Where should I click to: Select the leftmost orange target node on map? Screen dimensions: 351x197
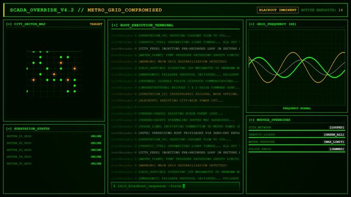pos(33,80)
